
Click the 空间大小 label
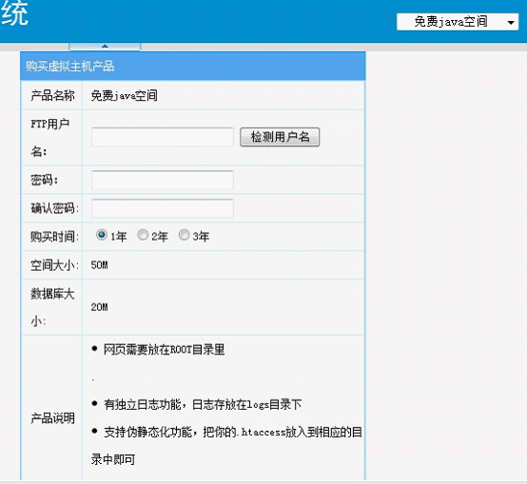pyautogui.click(x=55, y=265)
